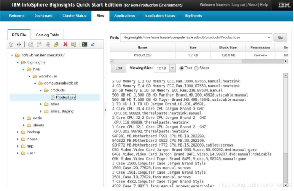
Task: Collapse the hive folder node
Action: point(23,69)
